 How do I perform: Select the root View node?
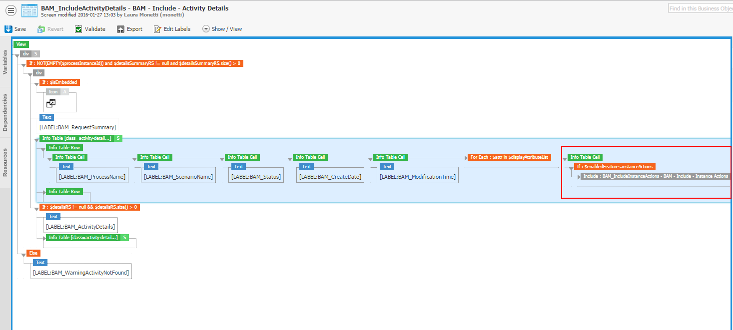pyautogui.click(x=21, y=44)
